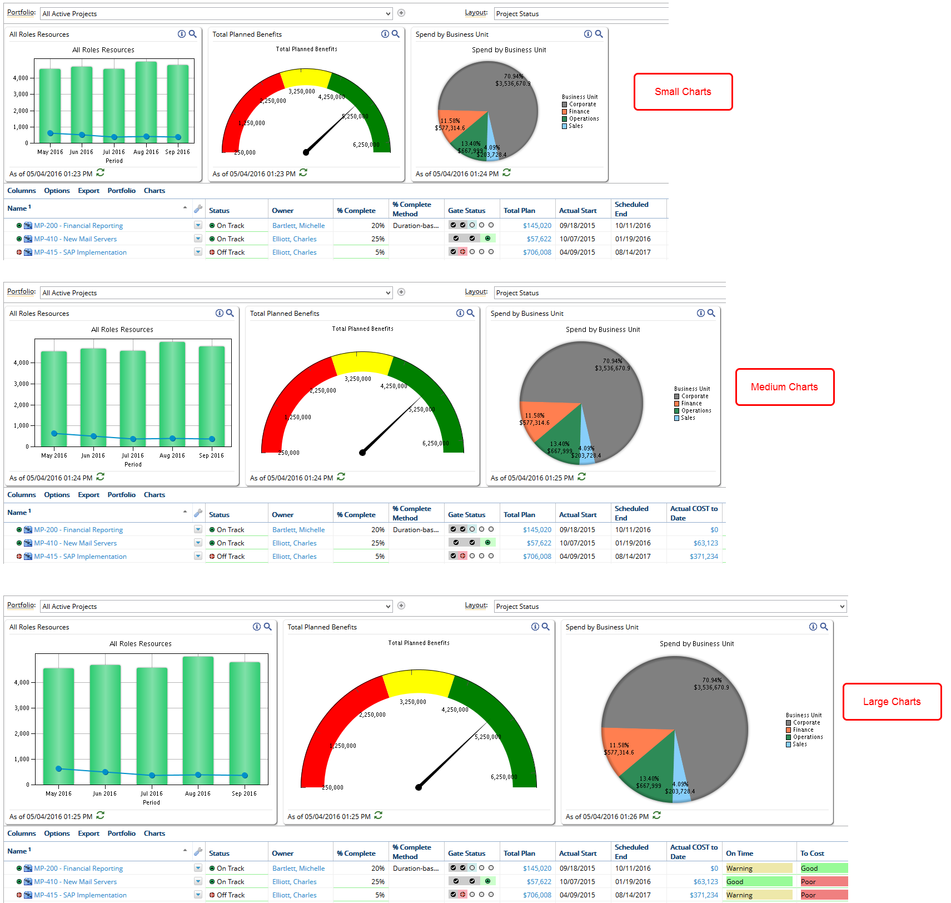Show info for Spend by Business Unit, Small Charts view
The height and width of the screenshot is (903, 951).
[587, 34]
